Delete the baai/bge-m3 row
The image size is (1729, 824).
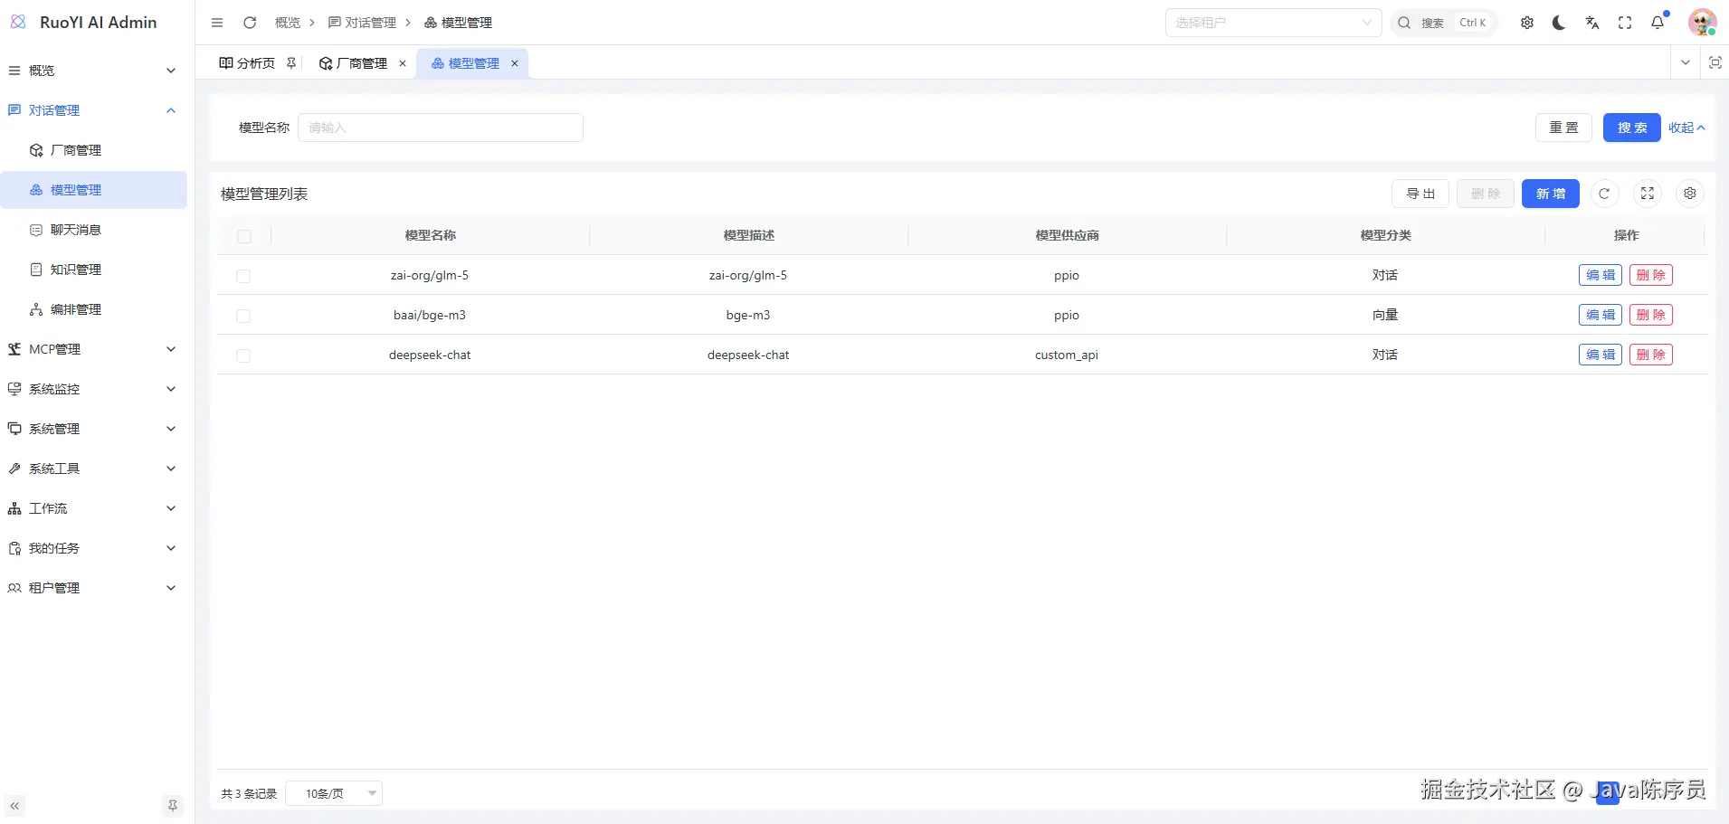pyautogui.click(x=1651, y=315)
